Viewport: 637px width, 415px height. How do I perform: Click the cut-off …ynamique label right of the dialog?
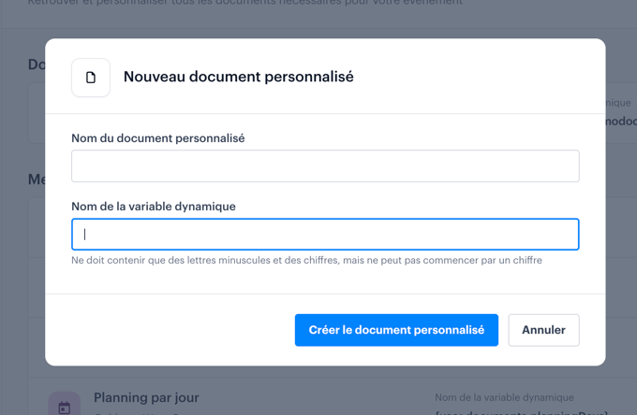[618, 103]
